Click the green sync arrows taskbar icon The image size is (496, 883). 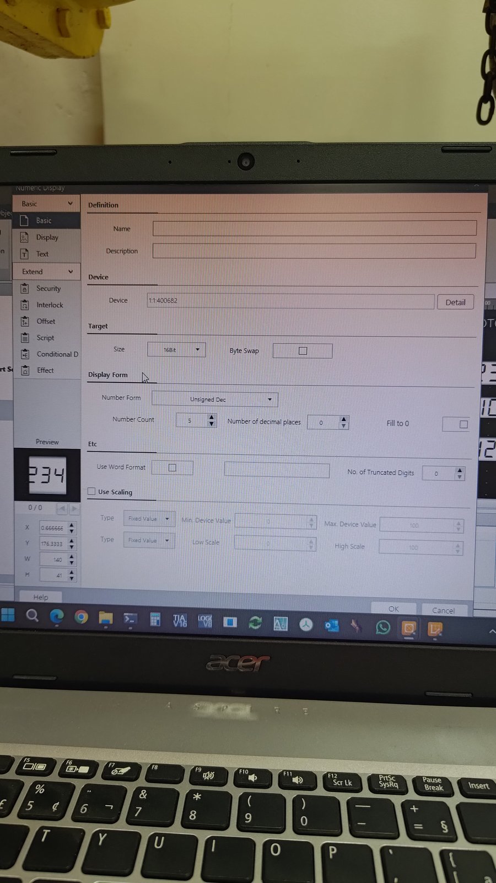click(255, 623)
